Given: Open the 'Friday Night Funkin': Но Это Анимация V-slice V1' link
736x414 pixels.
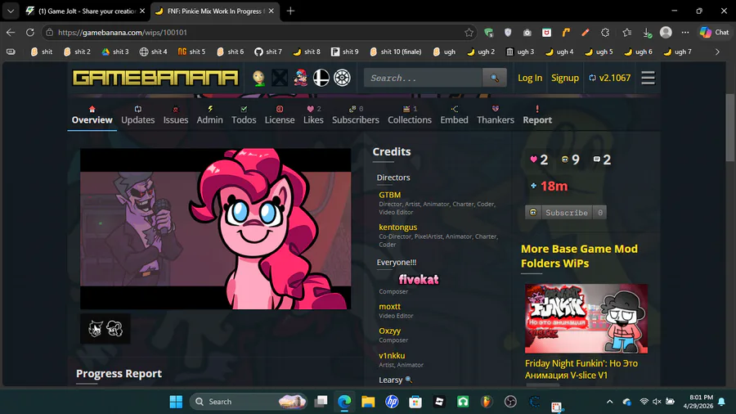Looking at the screenshot, I should [581, 369].
